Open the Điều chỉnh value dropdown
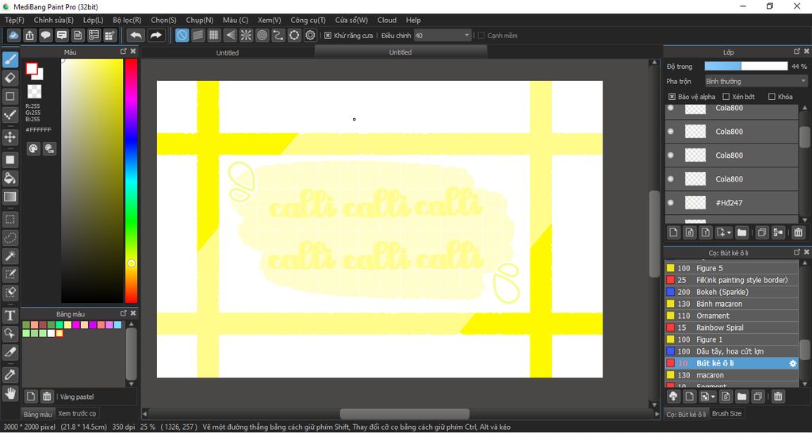The width and height of the screenshot is (812, 433). pos(466,36)
